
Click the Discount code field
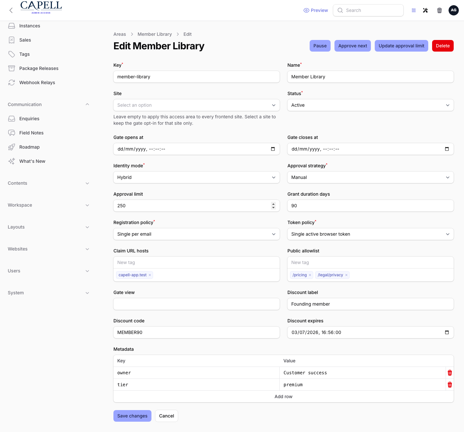pos(197,332)
